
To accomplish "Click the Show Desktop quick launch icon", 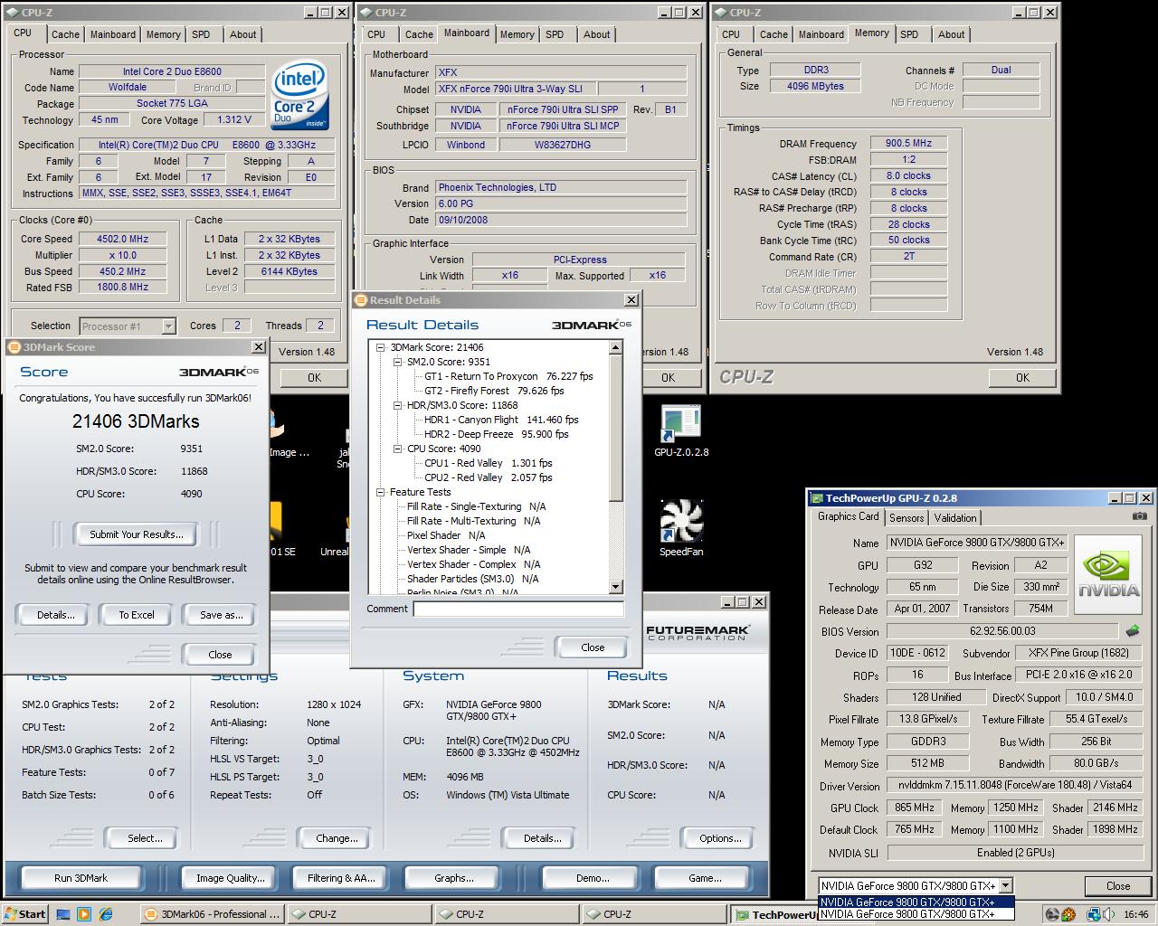I will coord(64,914).
